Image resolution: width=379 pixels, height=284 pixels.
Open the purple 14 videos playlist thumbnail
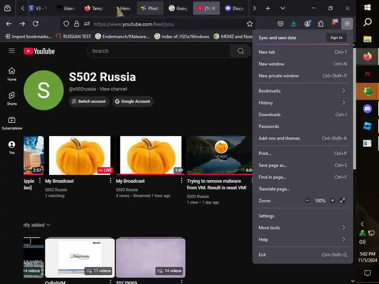tap(151, 258)
